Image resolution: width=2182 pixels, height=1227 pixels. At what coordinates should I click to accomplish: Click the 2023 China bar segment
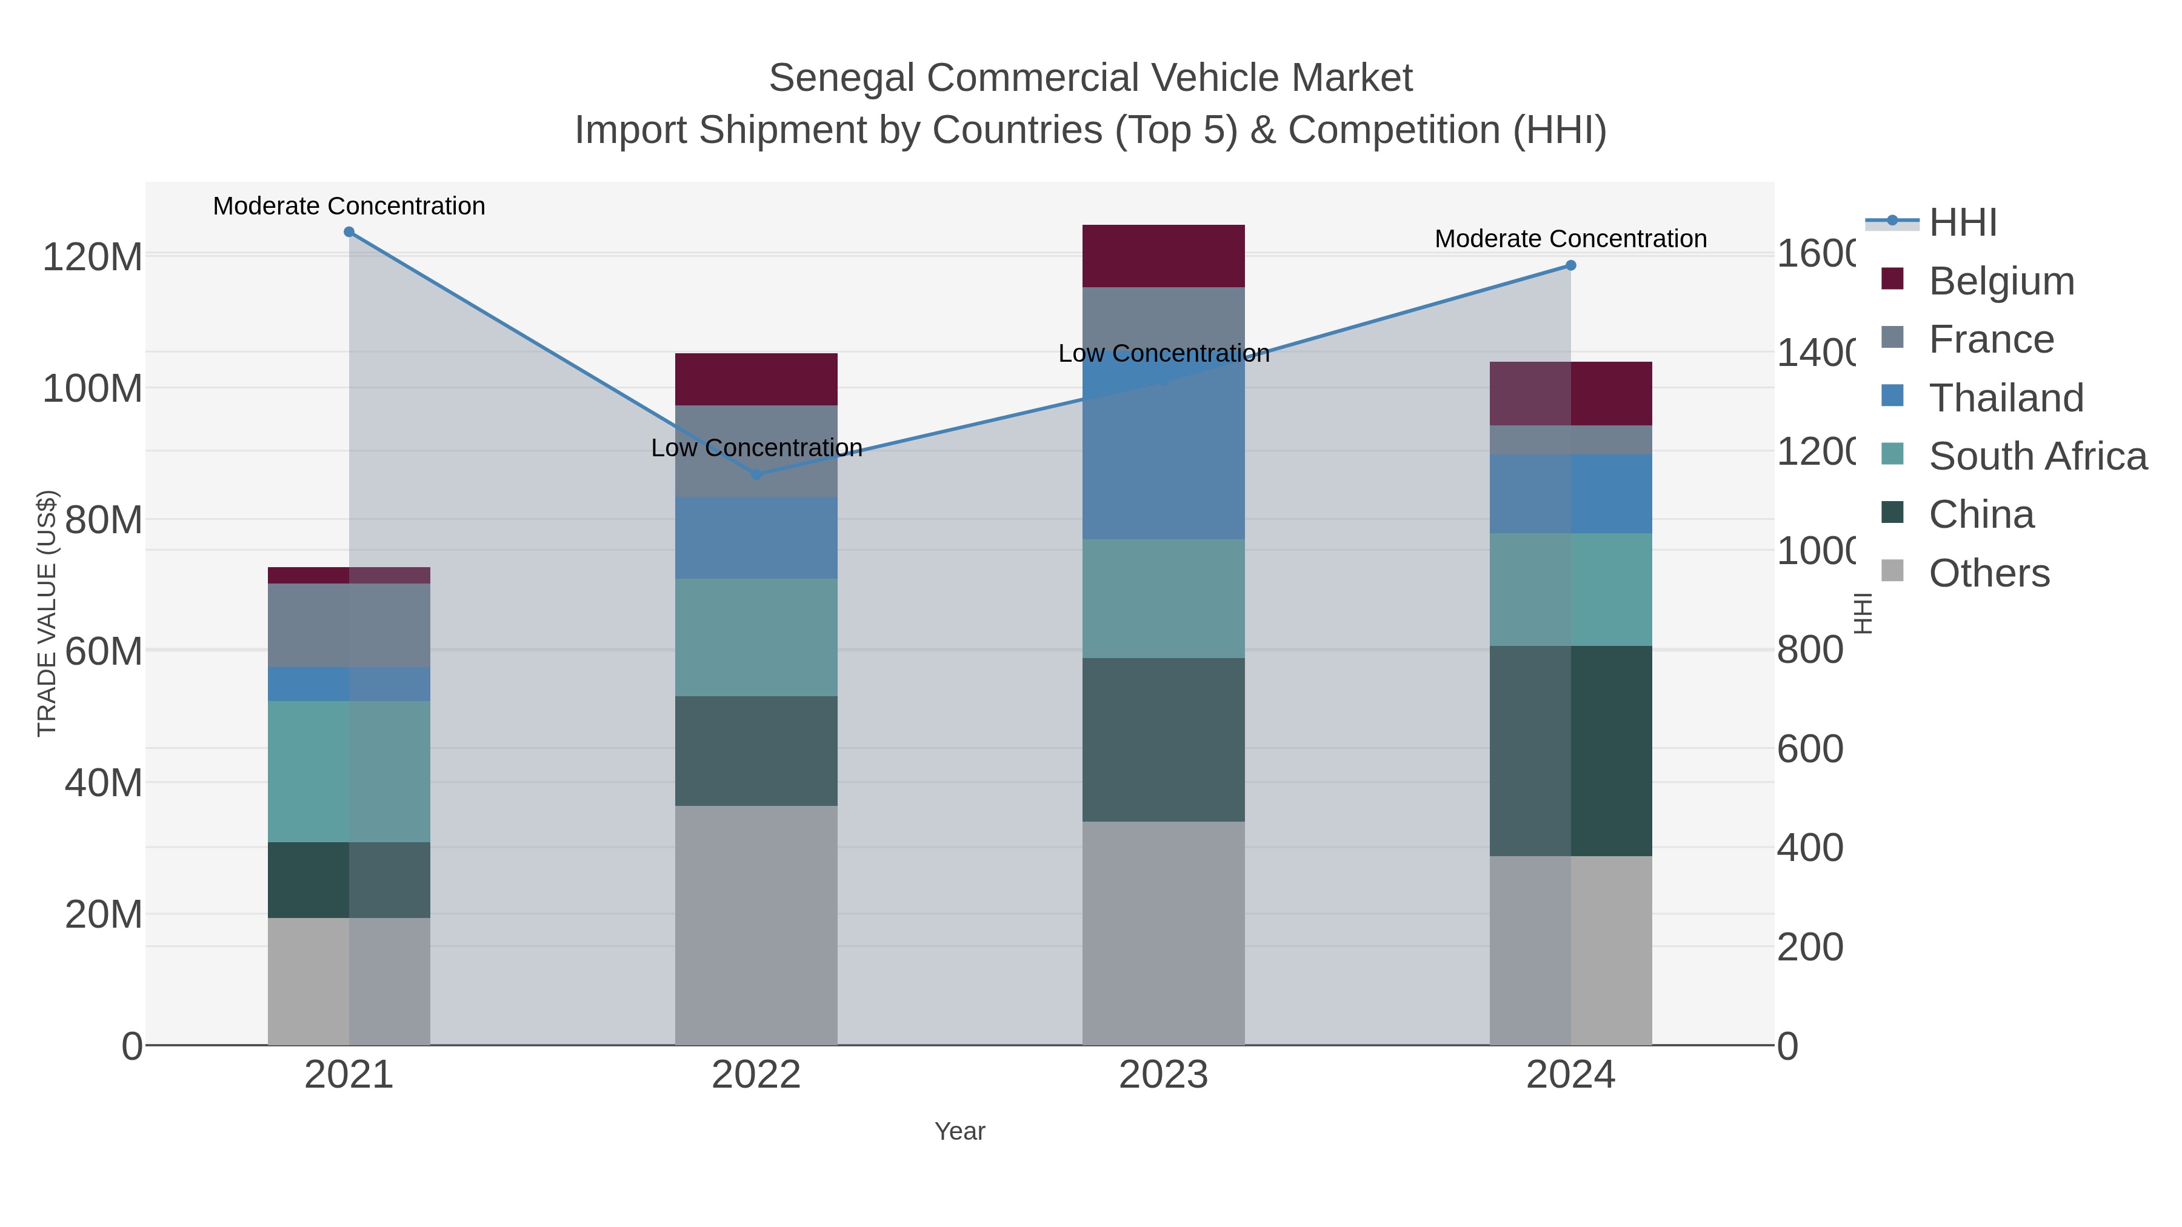click(x=1164, y=740)
